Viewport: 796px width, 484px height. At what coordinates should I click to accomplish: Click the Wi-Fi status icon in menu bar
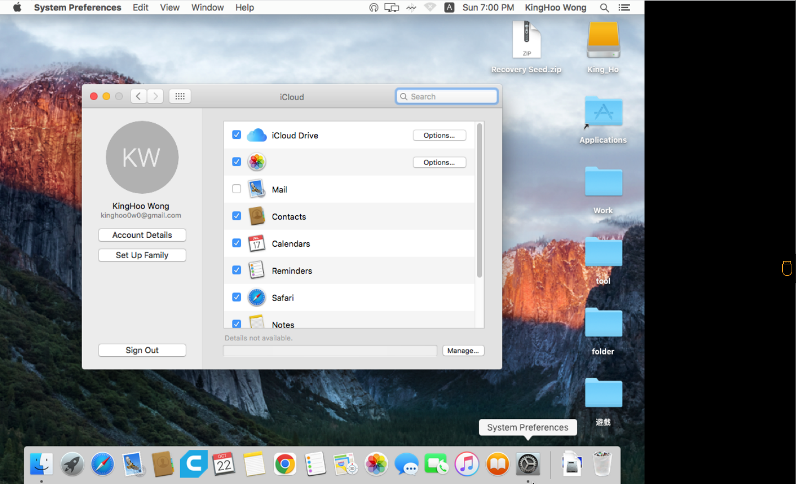point(430,8)
